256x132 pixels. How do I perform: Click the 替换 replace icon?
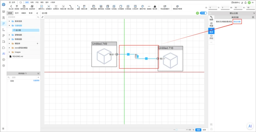pos(78,6)
